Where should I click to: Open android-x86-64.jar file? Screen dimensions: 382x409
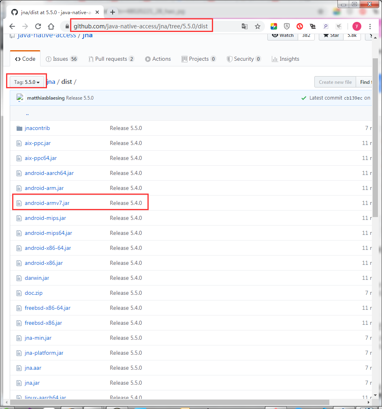pos(48,248)
